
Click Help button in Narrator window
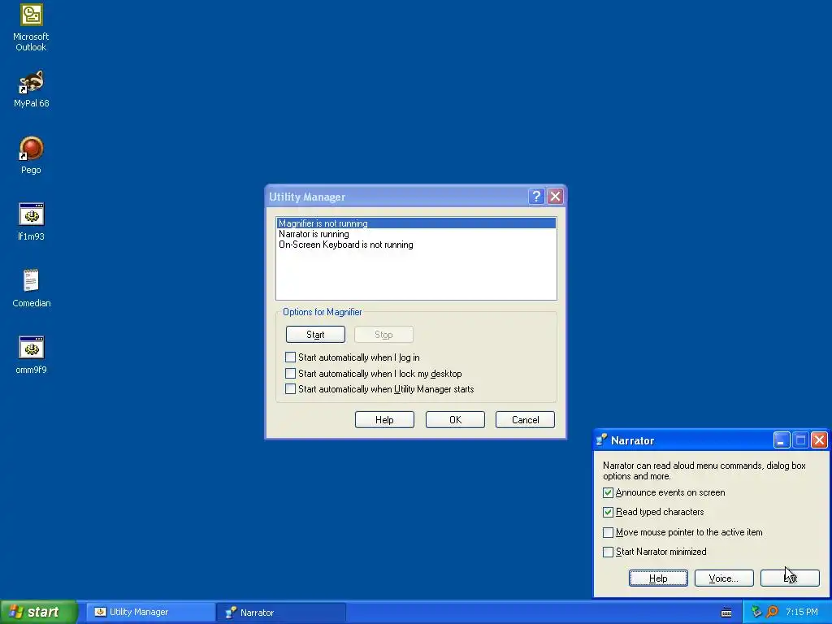[x=658, y=578]
